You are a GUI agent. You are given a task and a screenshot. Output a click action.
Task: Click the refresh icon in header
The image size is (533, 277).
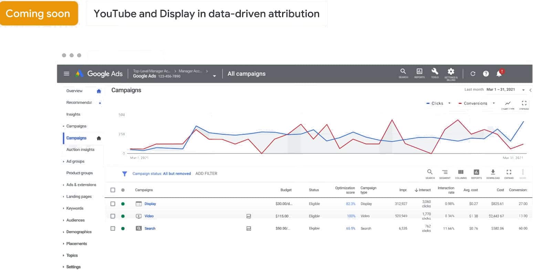473,73
